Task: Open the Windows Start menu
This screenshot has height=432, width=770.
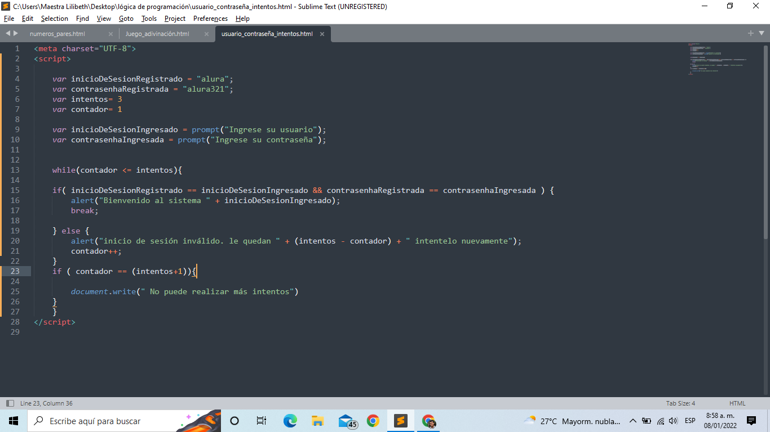Action: tap(14, 421)
